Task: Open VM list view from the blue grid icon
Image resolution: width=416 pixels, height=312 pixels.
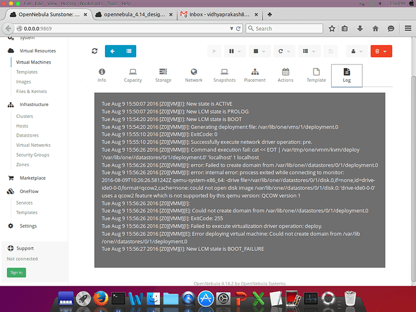Action: [x=129, y=51]
